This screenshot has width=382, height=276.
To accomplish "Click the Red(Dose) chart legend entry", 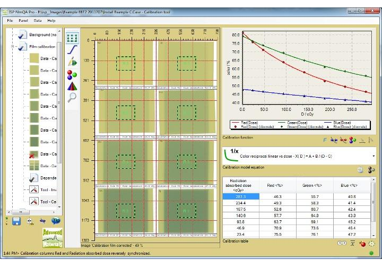I will (x=245, y=123).
